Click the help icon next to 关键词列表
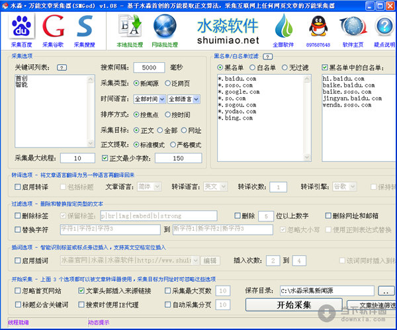Screen dimensions: 397x330 point(62,67)
